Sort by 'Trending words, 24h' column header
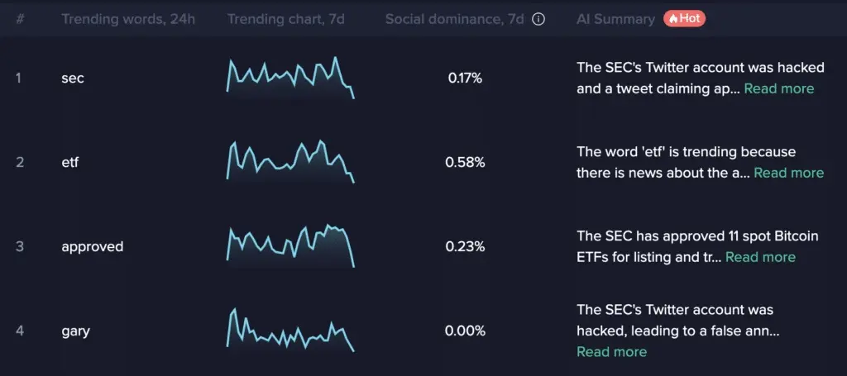 click(128, 19)
